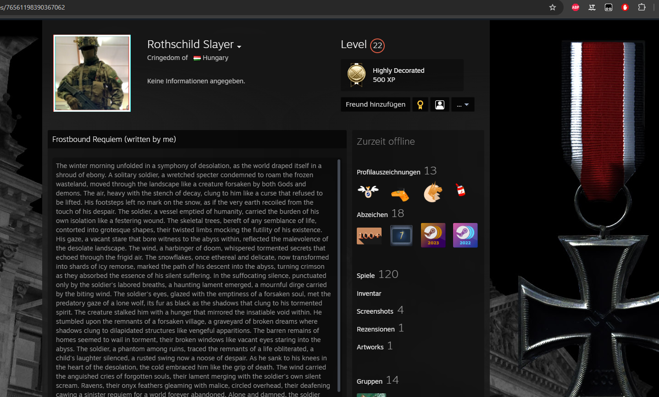Image resolution: width=659 pixels, height=397 pixels.
Task: Click the award ribbon icon button
Action: click(420, 104)
